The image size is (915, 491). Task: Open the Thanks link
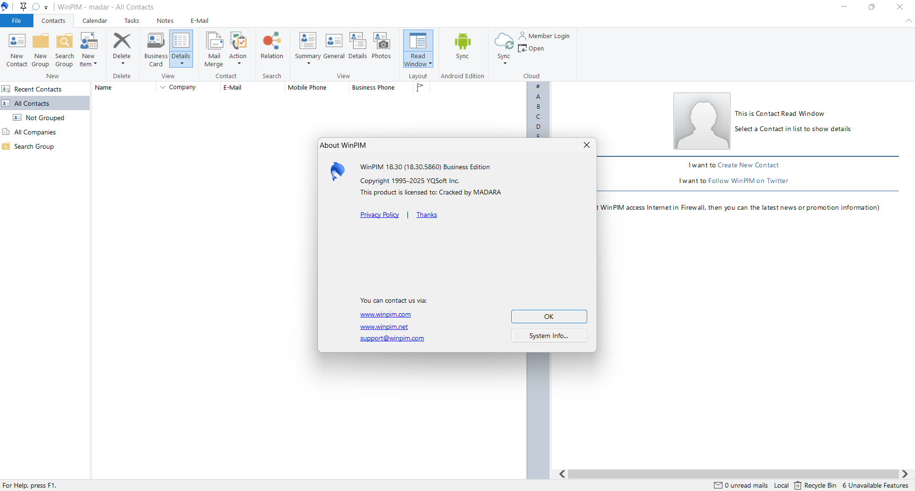pos(427,215)
